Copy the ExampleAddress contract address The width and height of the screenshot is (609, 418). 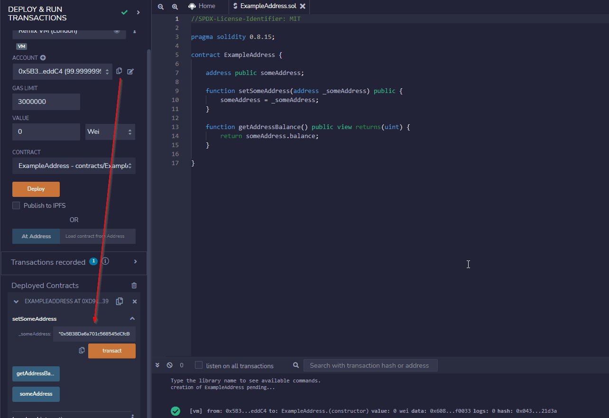pos(120,301)
